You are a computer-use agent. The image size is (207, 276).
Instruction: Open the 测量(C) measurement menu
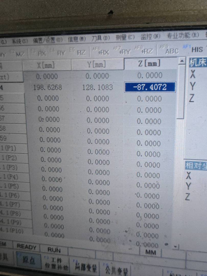(125, 37)
